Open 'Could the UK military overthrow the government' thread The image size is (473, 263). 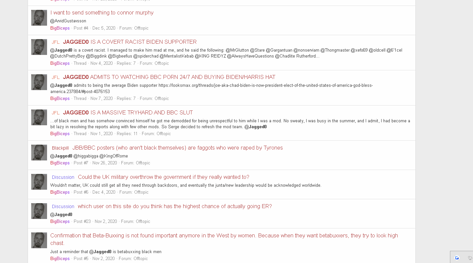(x=163, y=177)
